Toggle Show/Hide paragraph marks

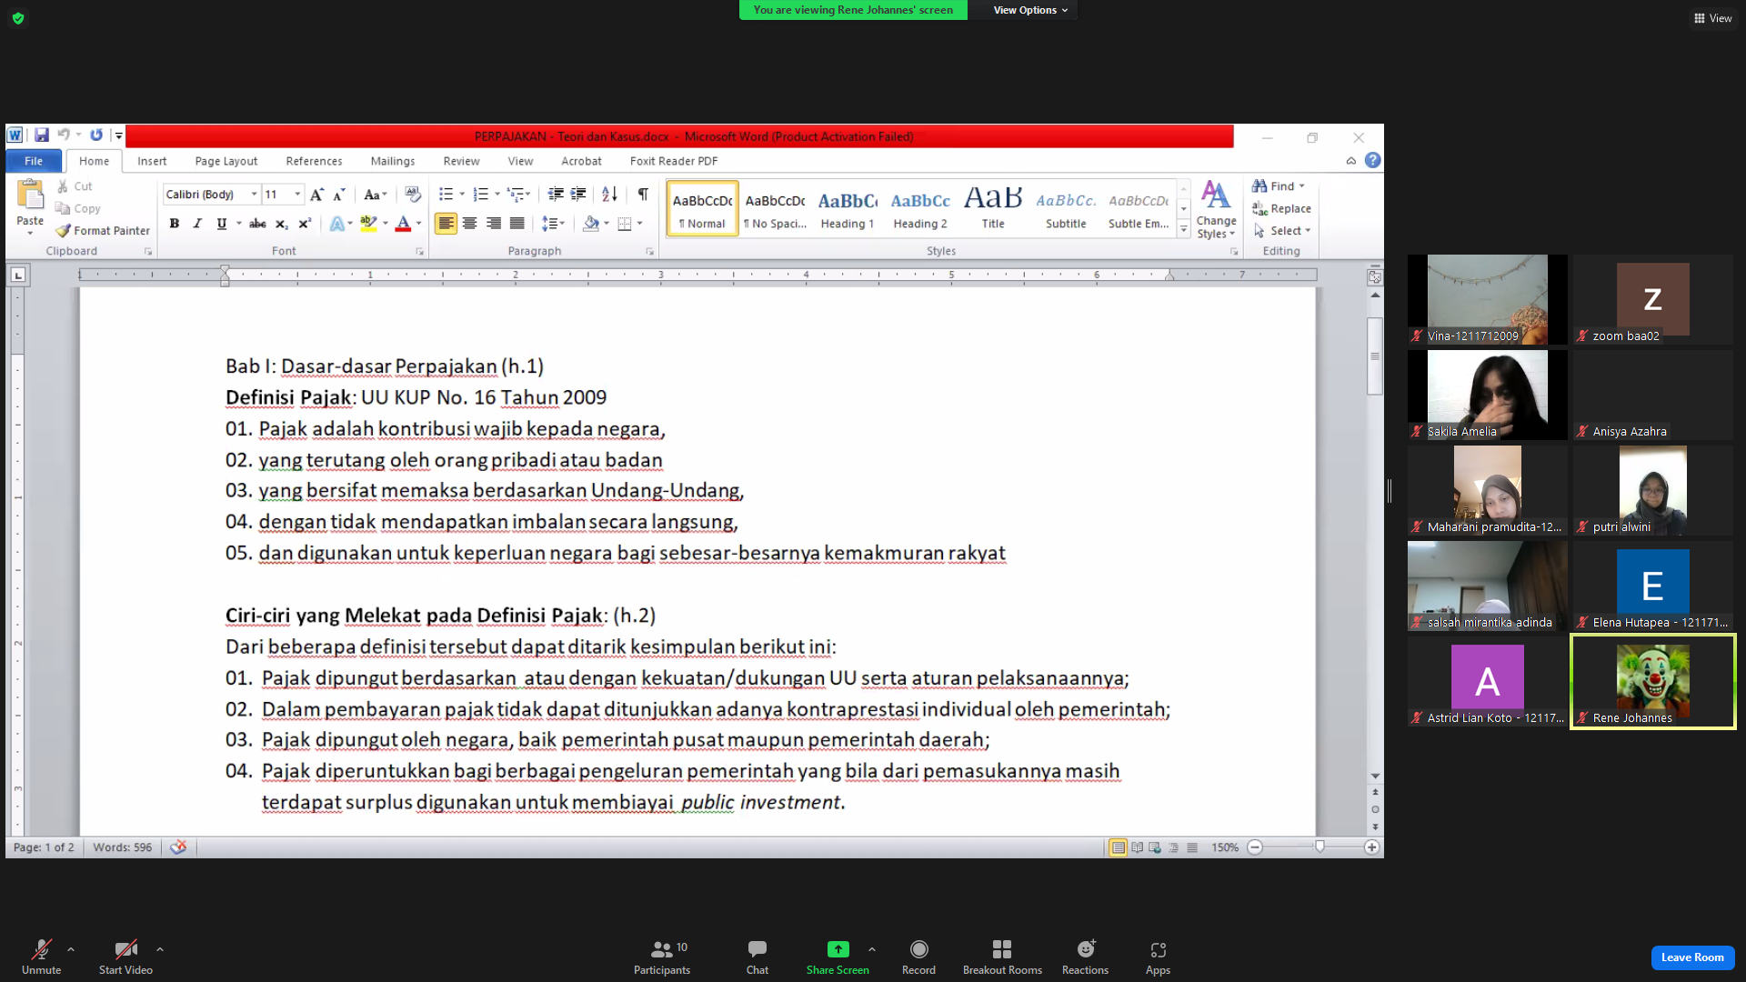coord(643,195)
